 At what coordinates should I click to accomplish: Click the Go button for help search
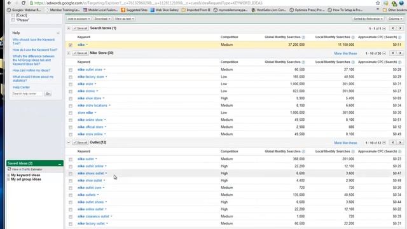point(48,94)
